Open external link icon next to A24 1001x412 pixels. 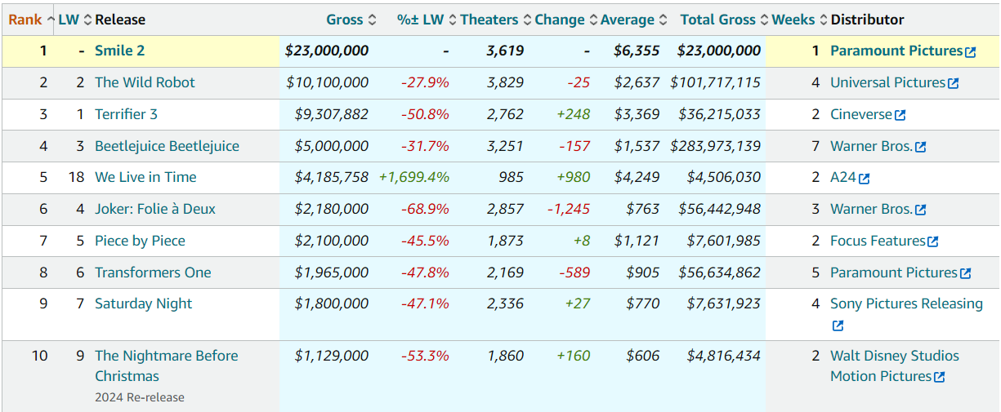pyautogui.click(x=865, y=179)
